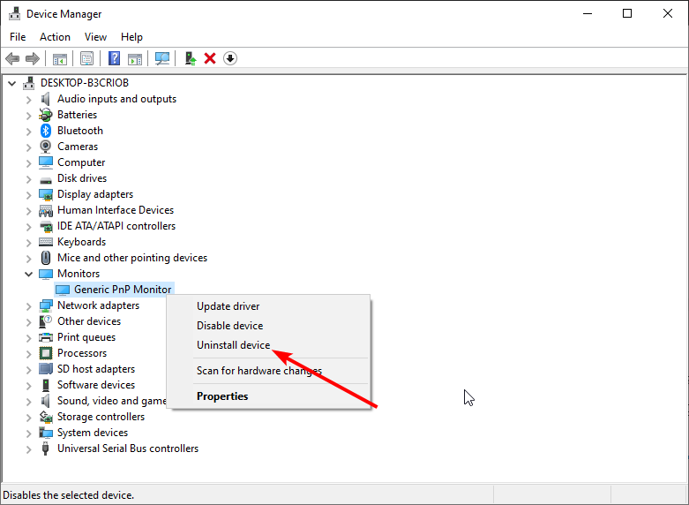Maximize the Device Manager window
Screen dimensions: 689x505
click(x=627, y=13)
